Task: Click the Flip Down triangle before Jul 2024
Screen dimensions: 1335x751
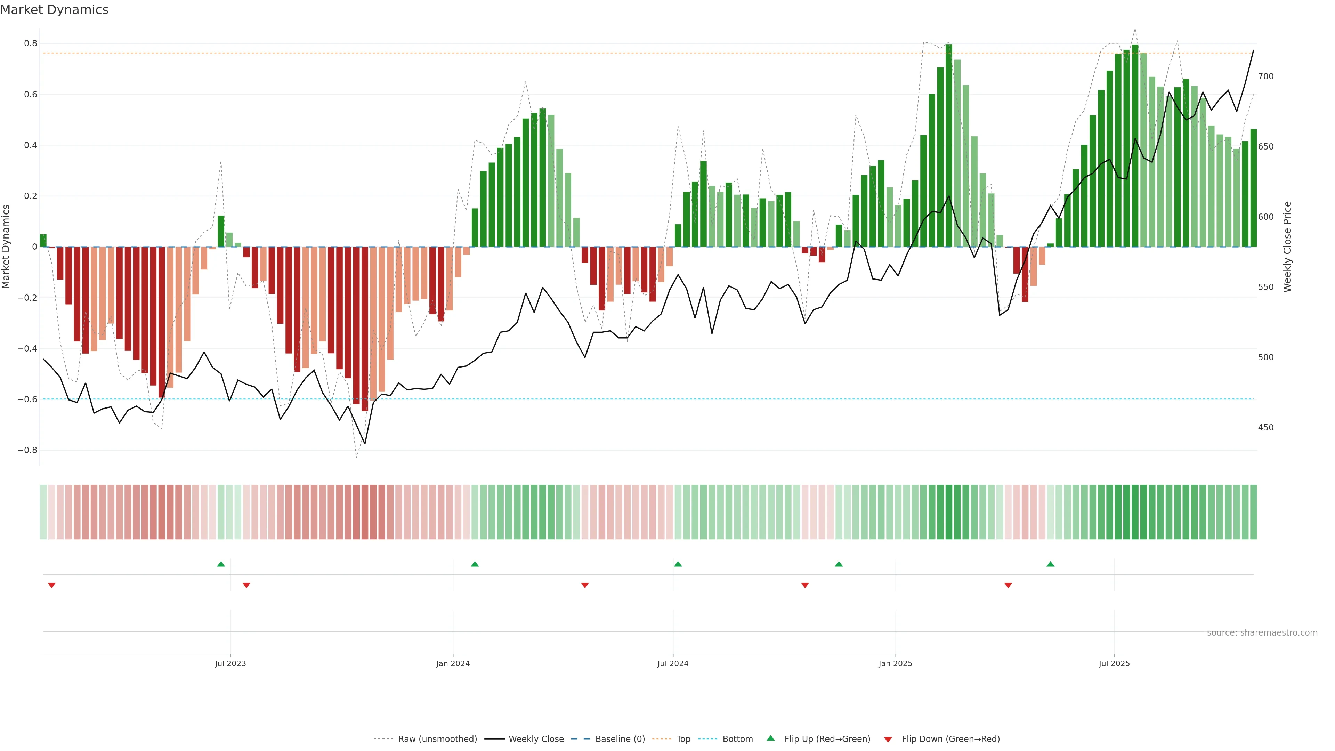Action: tap(584, 585)
